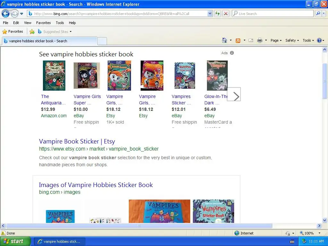This screenshot has height=246, width=328.
Task: Click the vertical scrollbar down arrow
Action: coord(325,220)
